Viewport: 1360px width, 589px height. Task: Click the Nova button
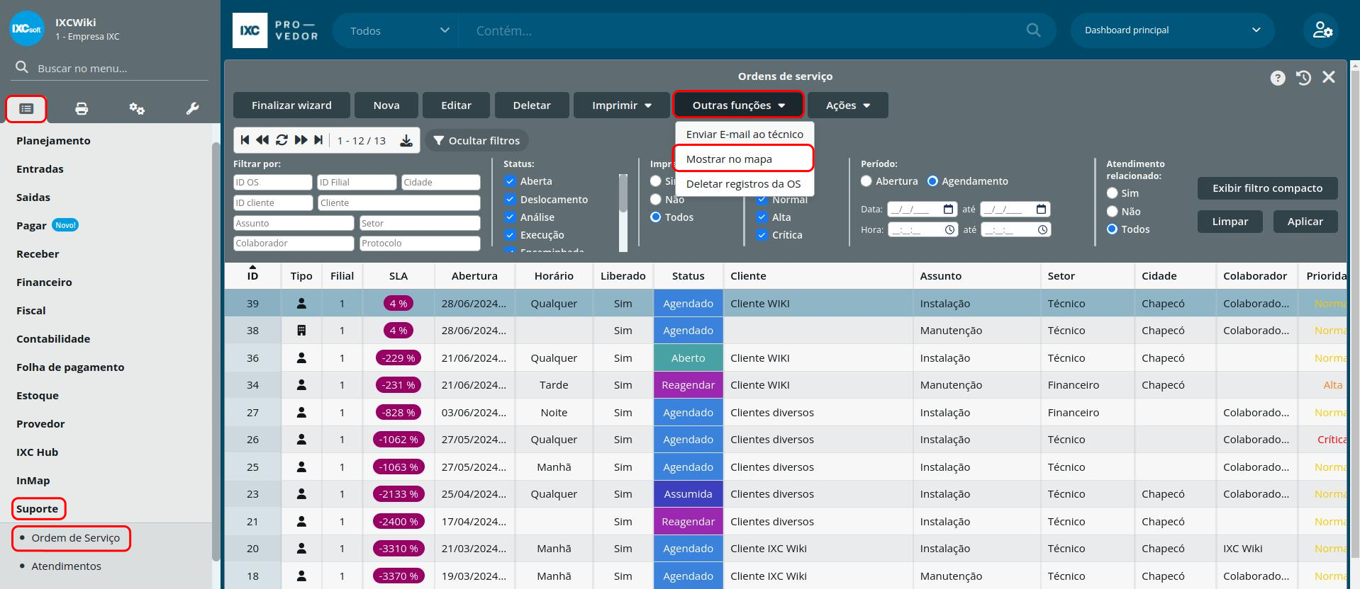(x=386, y=105)
